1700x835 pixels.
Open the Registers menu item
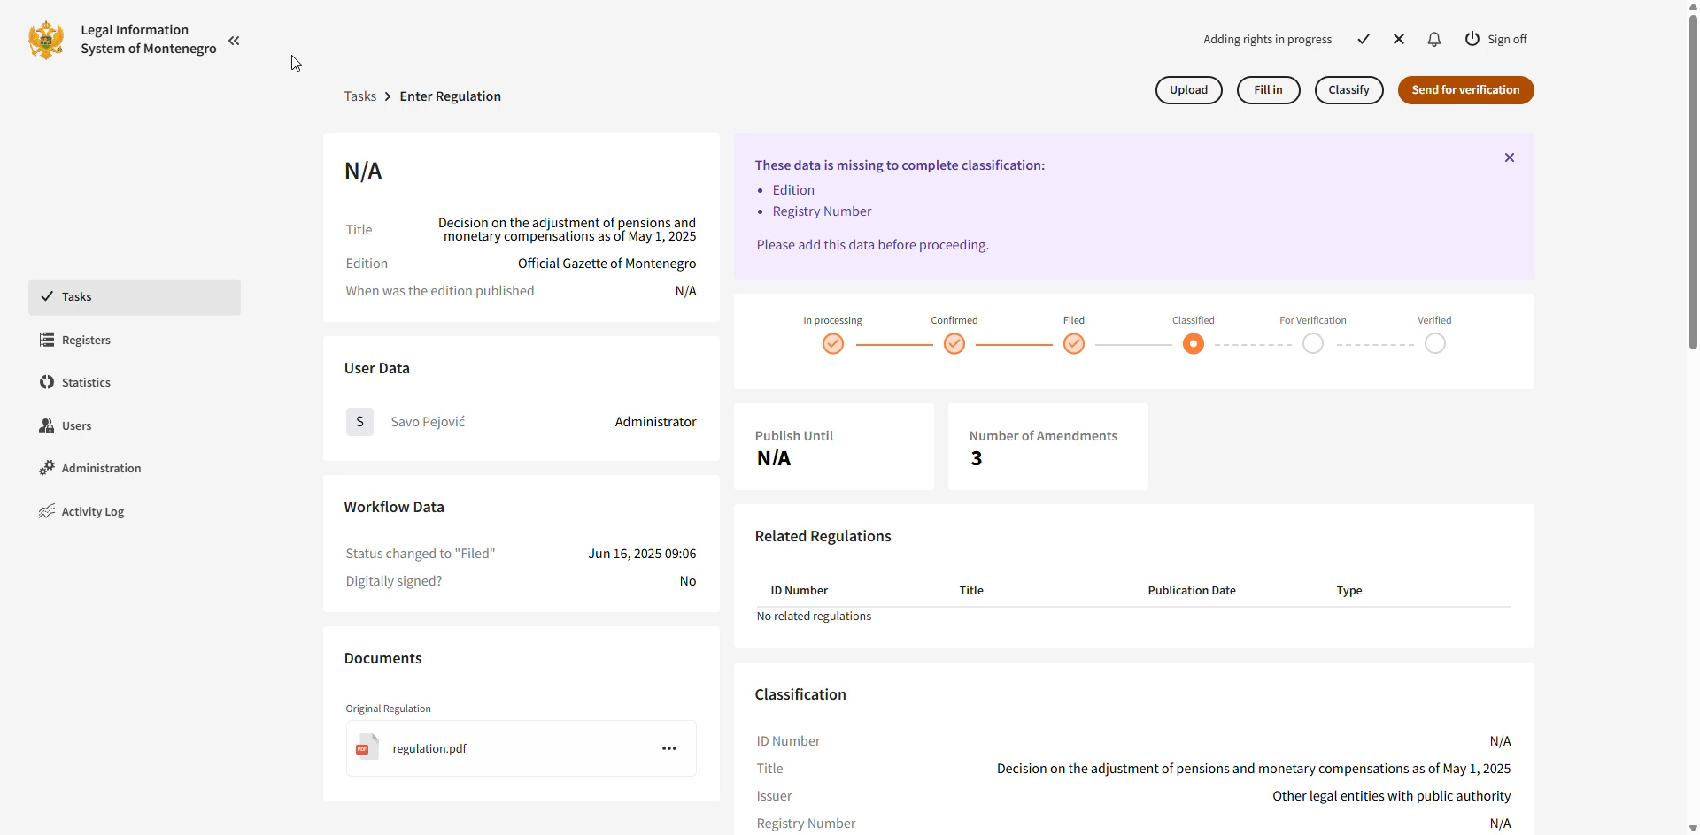pyautogui.click(x=86, y=341)
